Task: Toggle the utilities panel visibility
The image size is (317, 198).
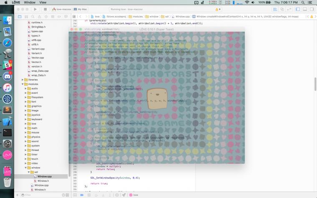Action: (312, 9)
